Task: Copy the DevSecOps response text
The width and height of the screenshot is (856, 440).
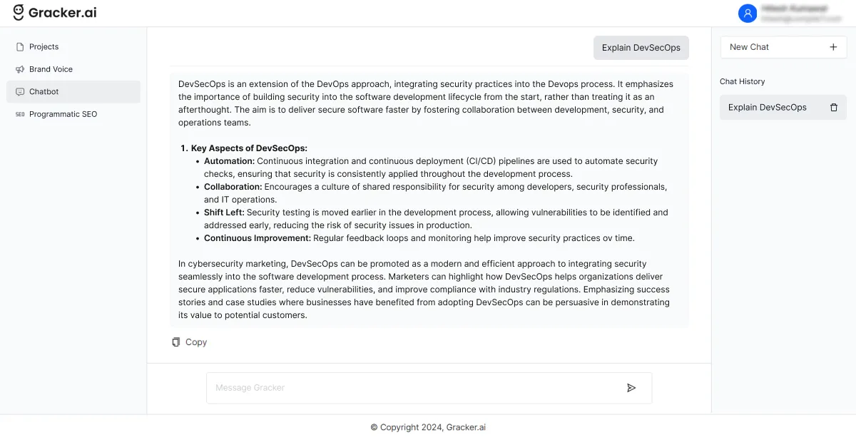Action: [190, 342]
